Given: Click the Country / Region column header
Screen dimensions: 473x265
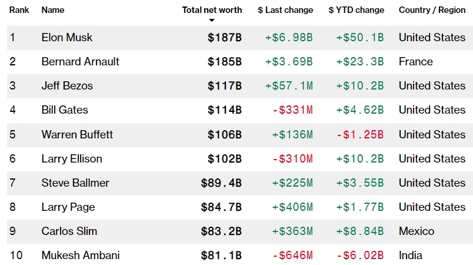Looking at the screenshot, I should point(432,10).
